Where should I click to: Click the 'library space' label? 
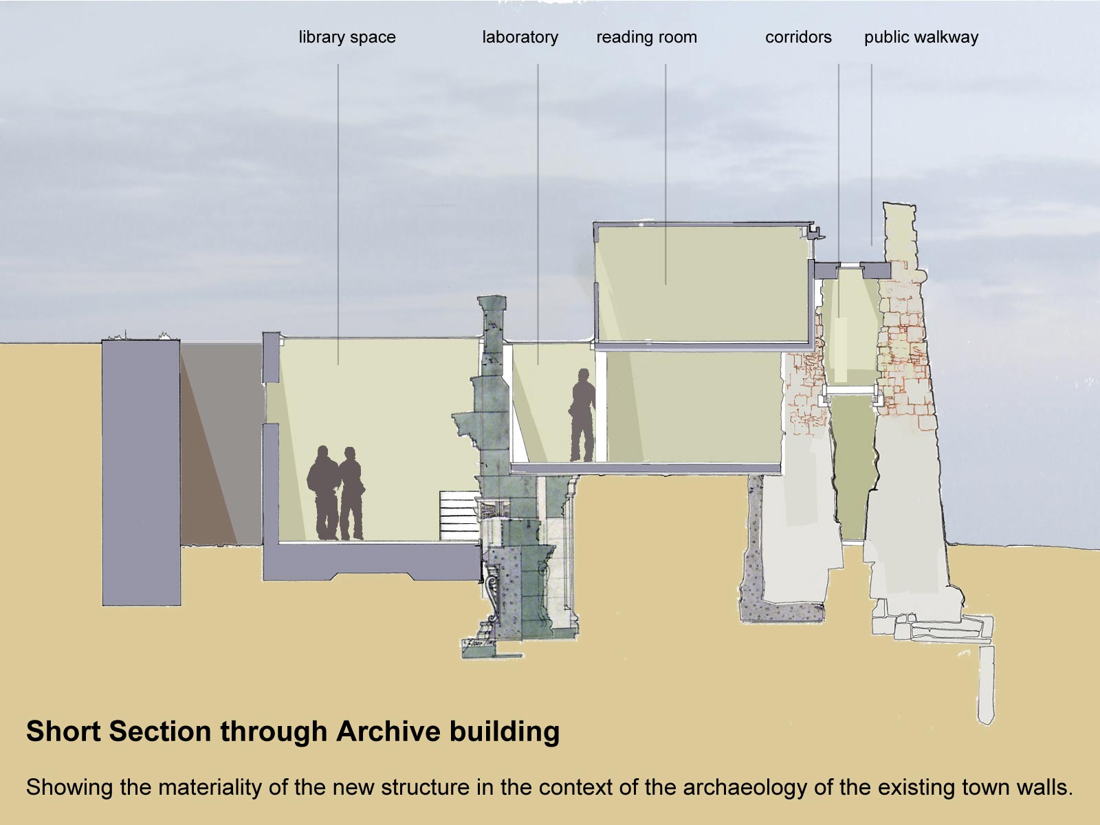pos(346,37)
